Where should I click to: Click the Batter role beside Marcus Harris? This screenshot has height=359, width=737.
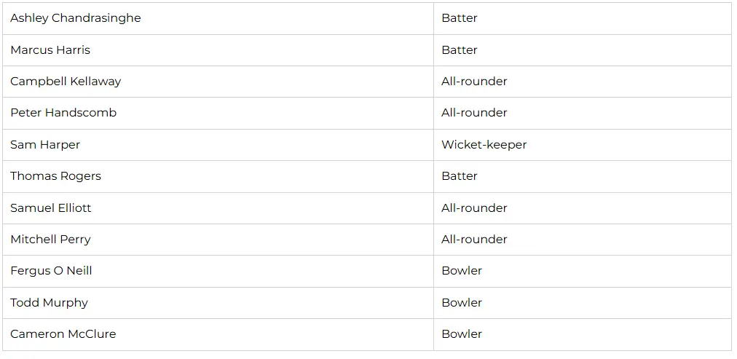(x=460, y=50)
